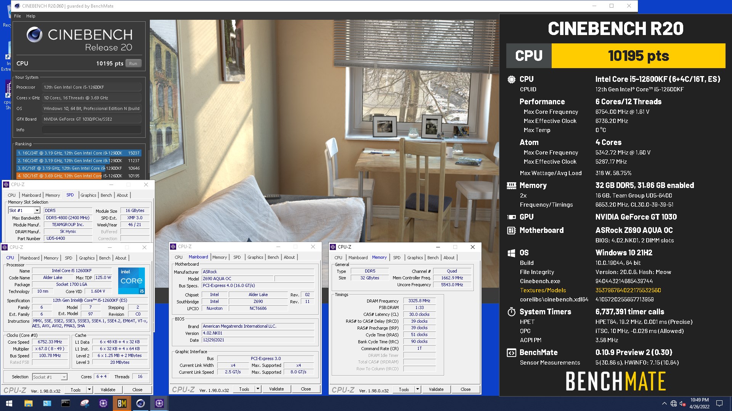Viewport: 732px width, 411px height.
Task: Open the taskbar app next to File Explorer
Action: [x=47, y=403]
